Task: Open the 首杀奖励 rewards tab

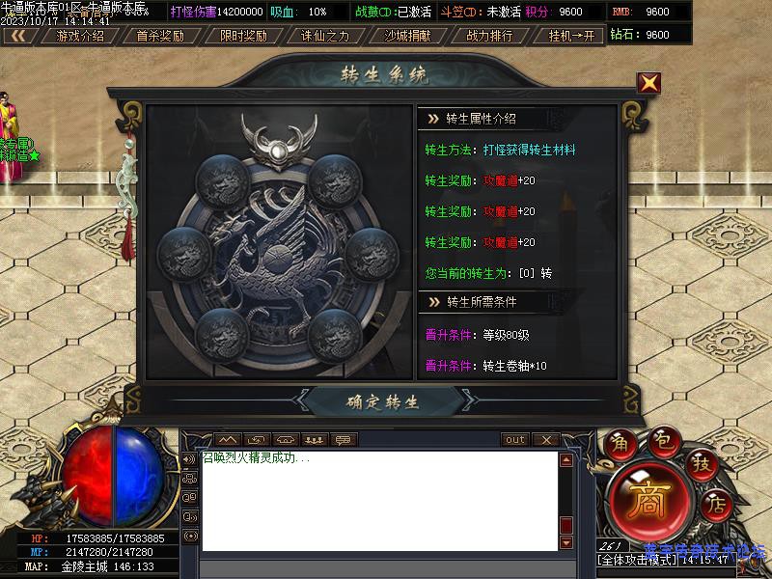Action: click(160, 36)
